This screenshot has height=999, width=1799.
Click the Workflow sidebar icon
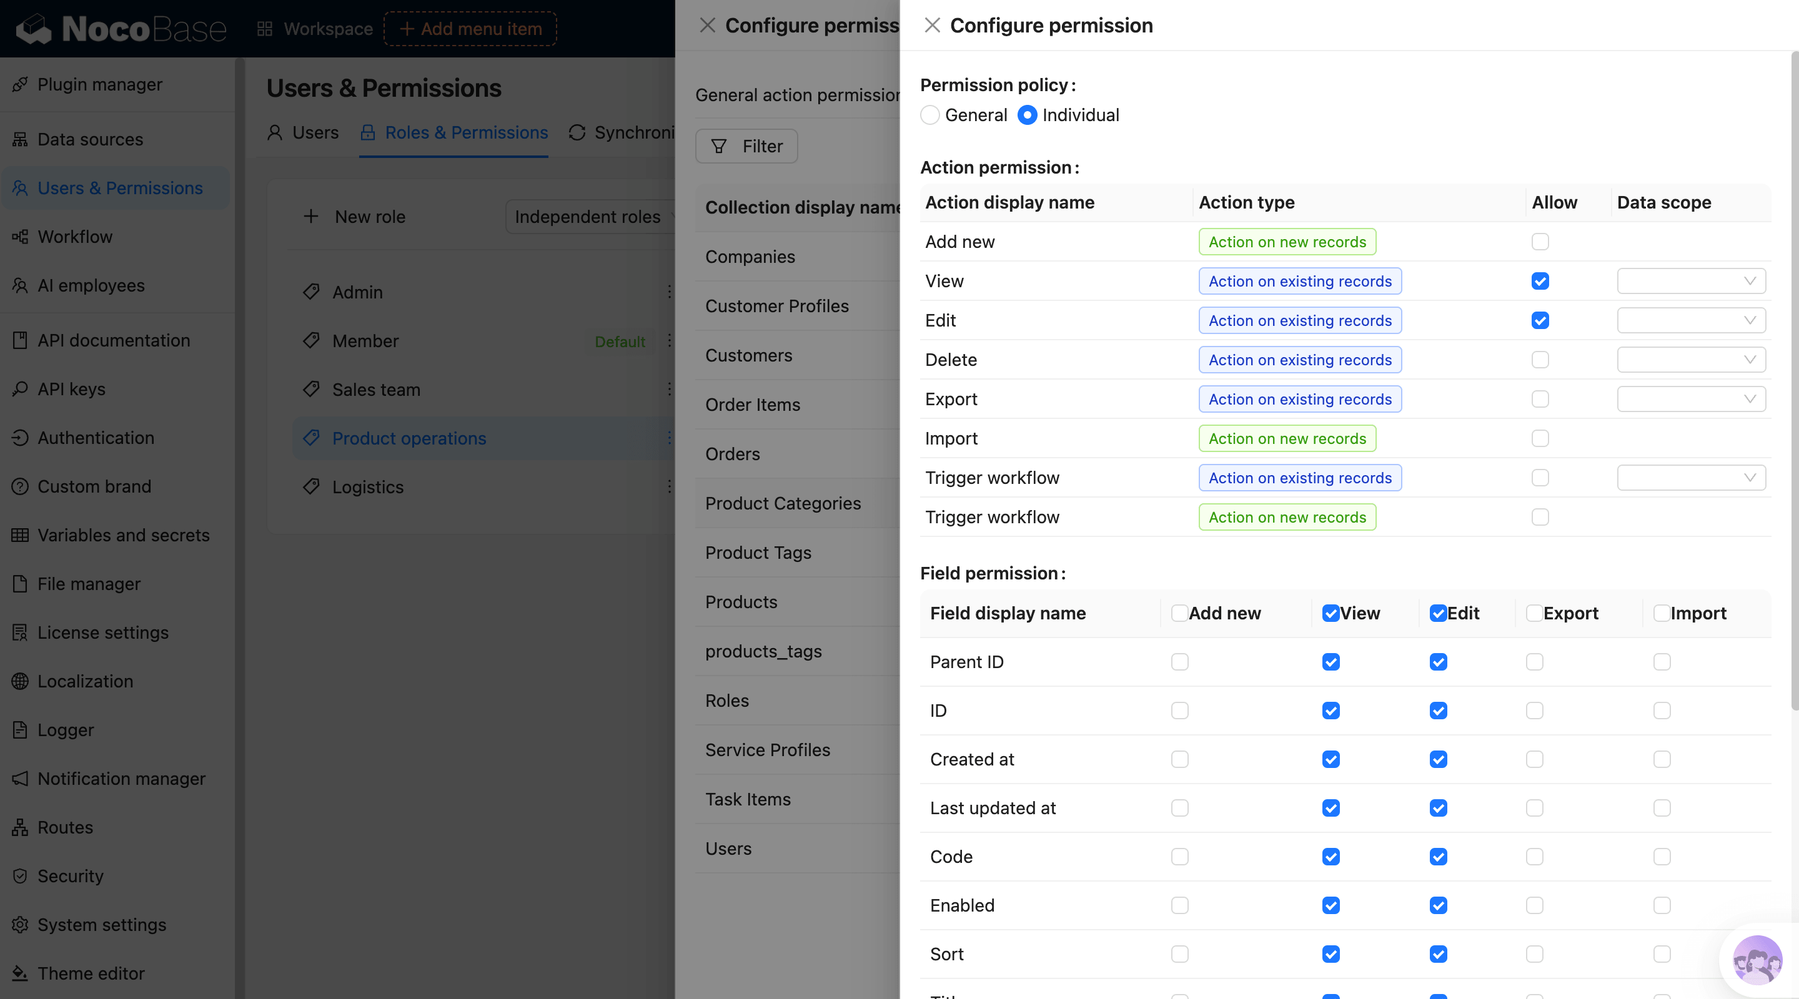[x=19, y=237]
